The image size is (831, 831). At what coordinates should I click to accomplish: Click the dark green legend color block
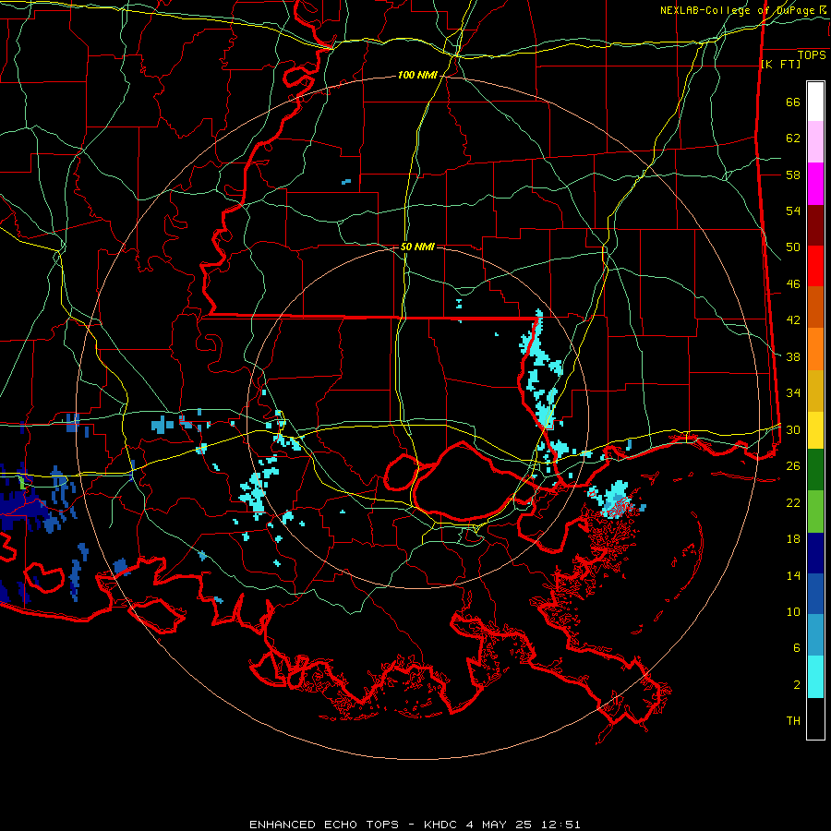815,470
